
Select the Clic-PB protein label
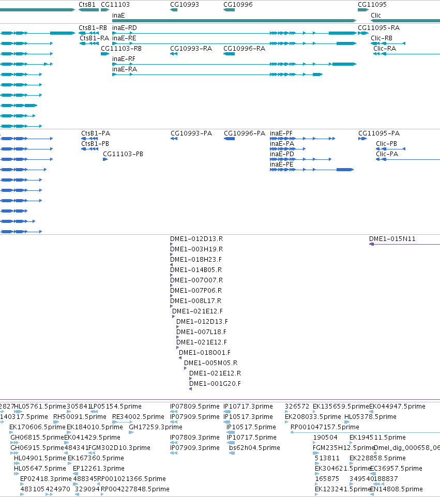[386, 144]
